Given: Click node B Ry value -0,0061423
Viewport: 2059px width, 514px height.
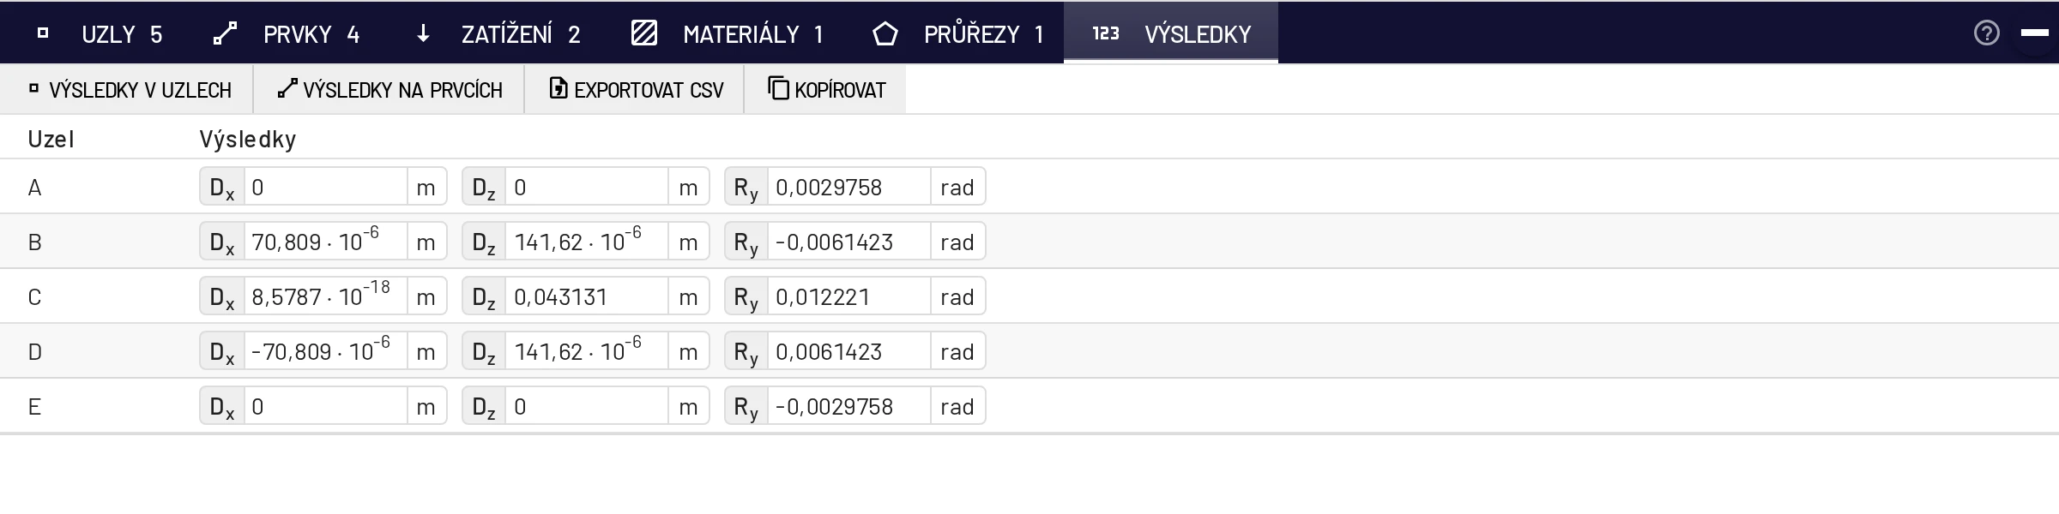Looking at the screenshot, I should (849, 242).
